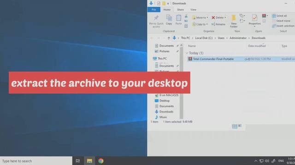Open the Easy access dropdown
This screenshot has height=165, width=295.
click(x=242, y=21)
